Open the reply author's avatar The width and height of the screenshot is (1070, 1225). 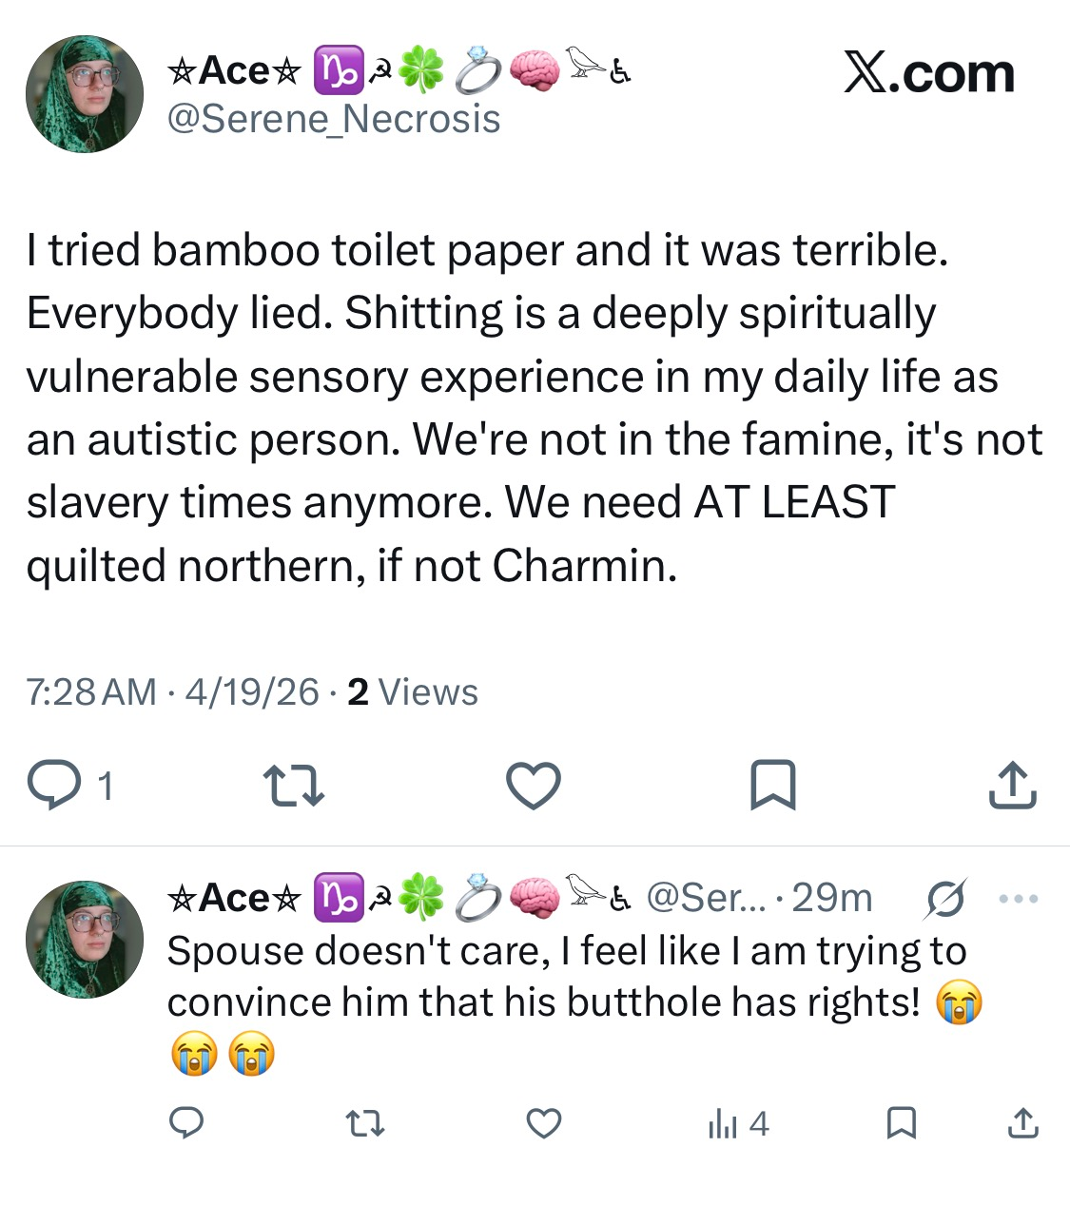tap(85, 939)
